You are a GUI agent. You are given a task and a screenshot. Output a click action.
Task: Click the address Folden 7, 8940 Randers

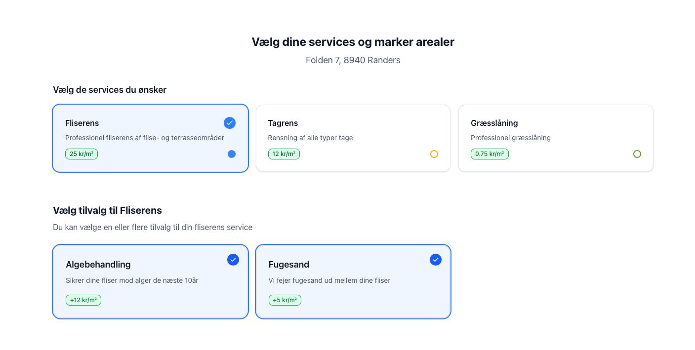pos(353,60)
